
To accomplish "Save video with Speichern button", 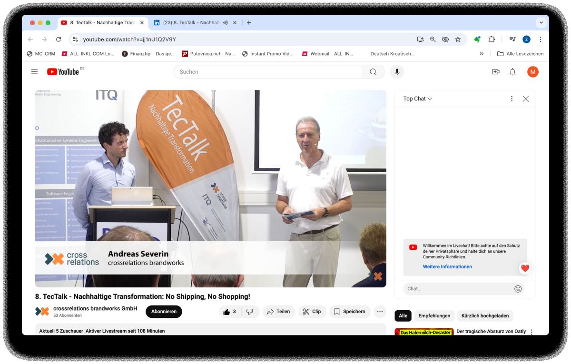I will (x=350, y=312).
